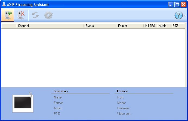Image resolution: width=188 pixels, height=121 pixels.
Task: Click the PTZ: label in Summary
Action: tap(57, 114)
